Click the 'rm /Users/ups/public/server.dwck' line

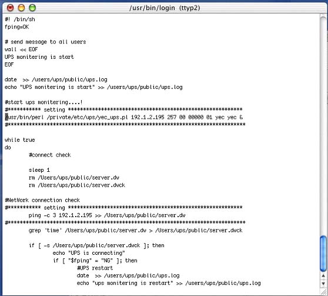click(x=77, y=185)
